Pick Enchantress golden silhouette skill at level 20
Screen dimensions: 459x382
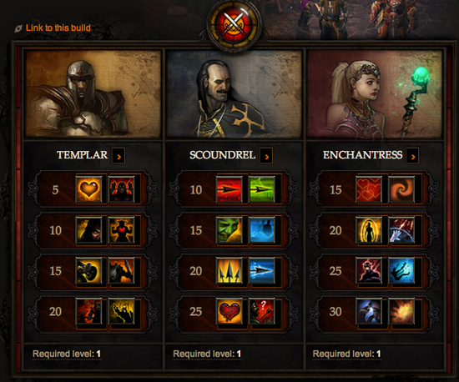369,230
